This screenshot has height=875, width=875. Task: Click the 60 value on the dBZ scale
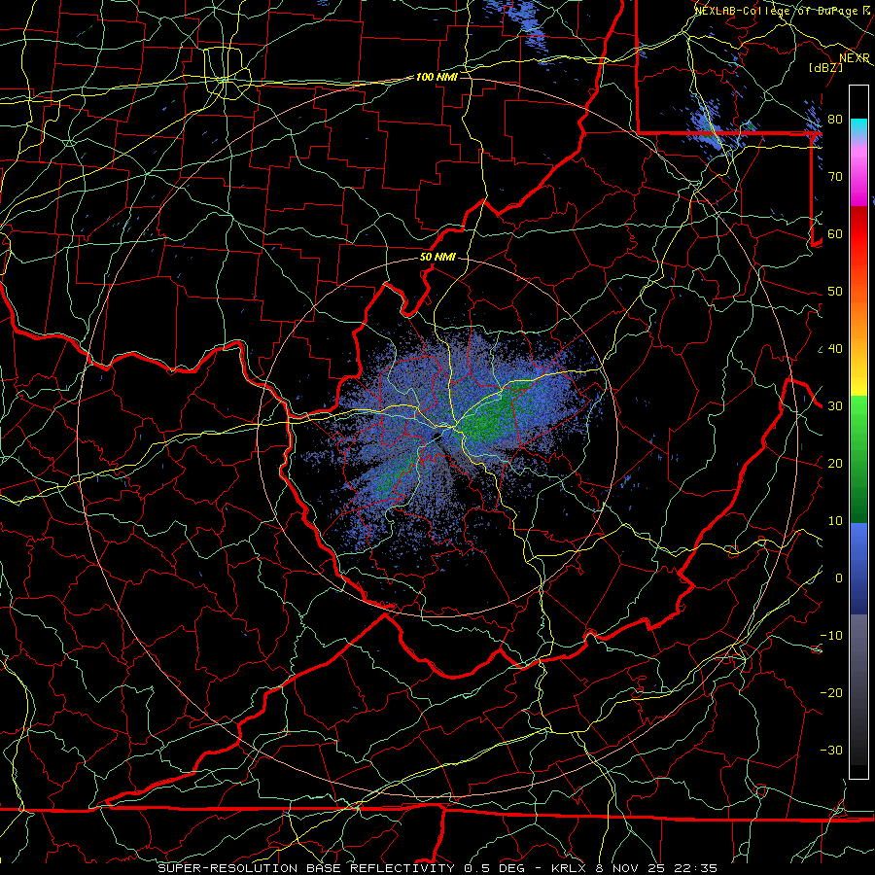(x=835, y=234)
